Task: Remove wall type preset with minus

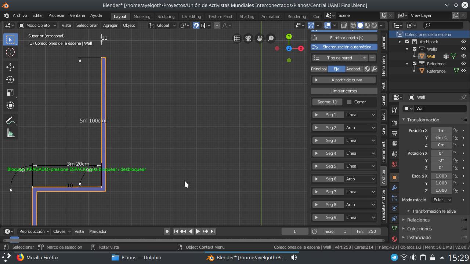Action: pos(372,58)
